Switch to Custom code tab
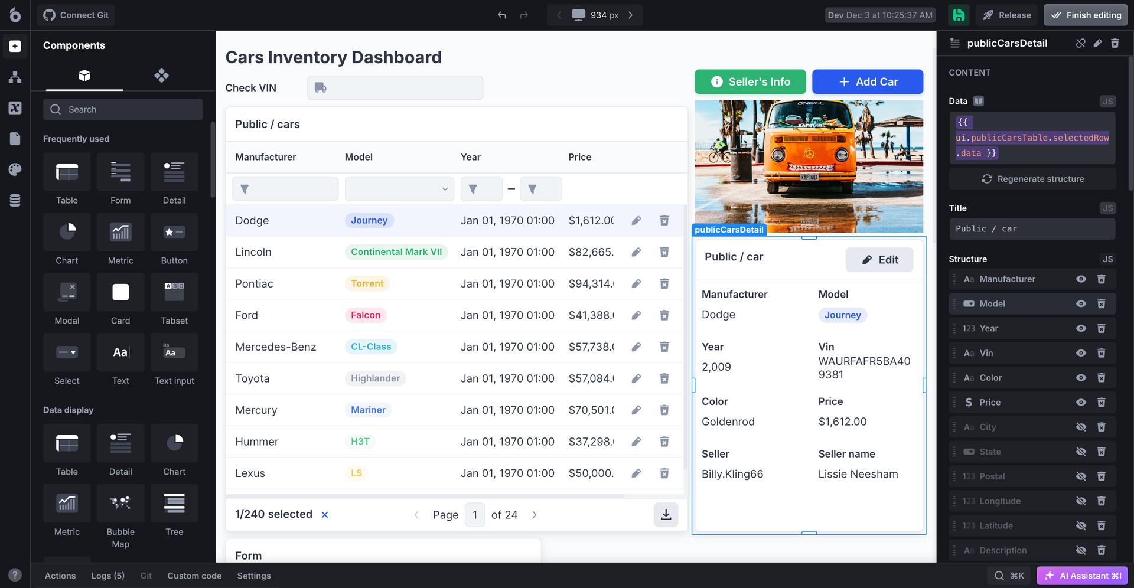The height and width of the screenshot is (588, 1134). coord(194,576)
